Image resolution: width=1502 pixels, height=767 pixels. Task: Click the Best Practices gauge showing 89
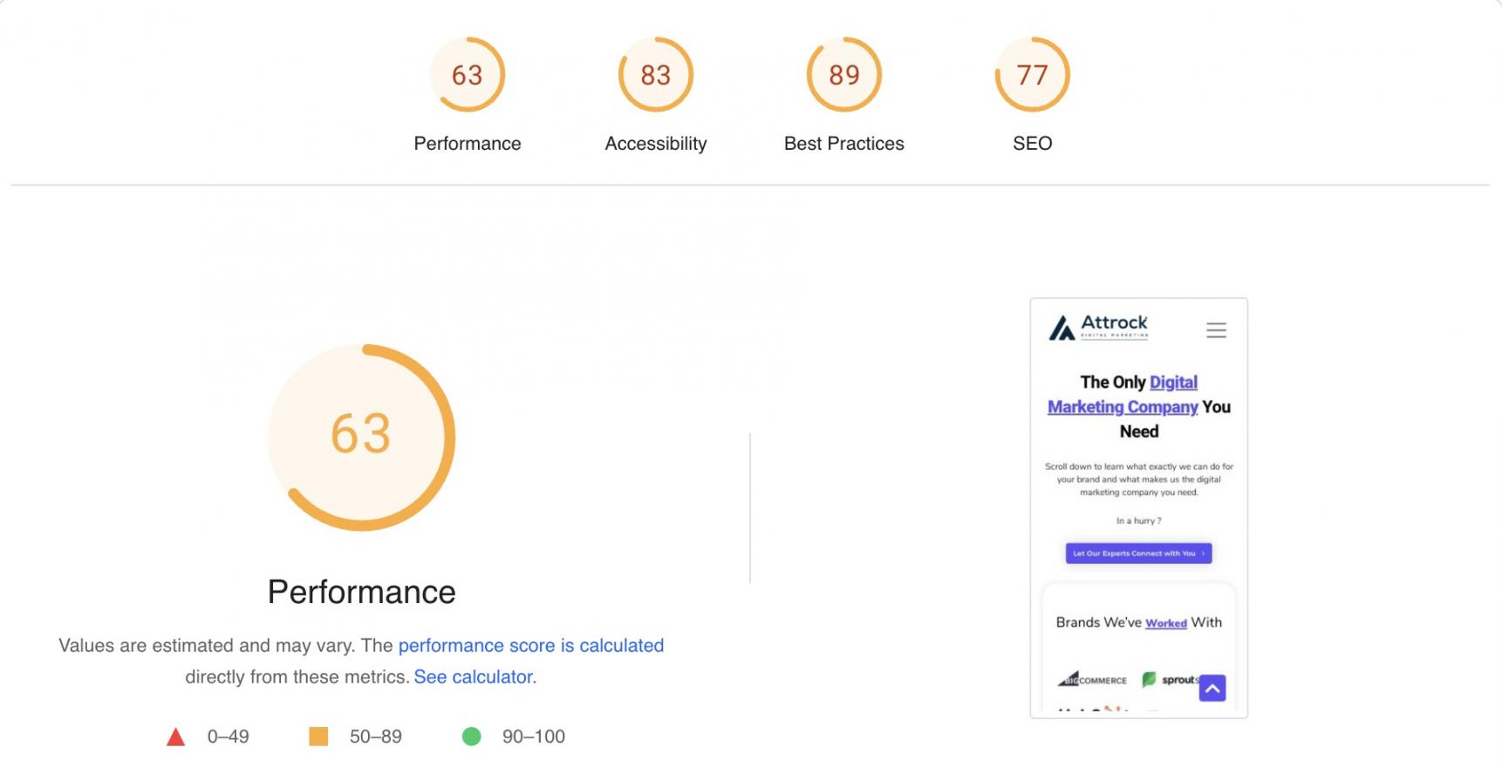click(x=844, y=75)
